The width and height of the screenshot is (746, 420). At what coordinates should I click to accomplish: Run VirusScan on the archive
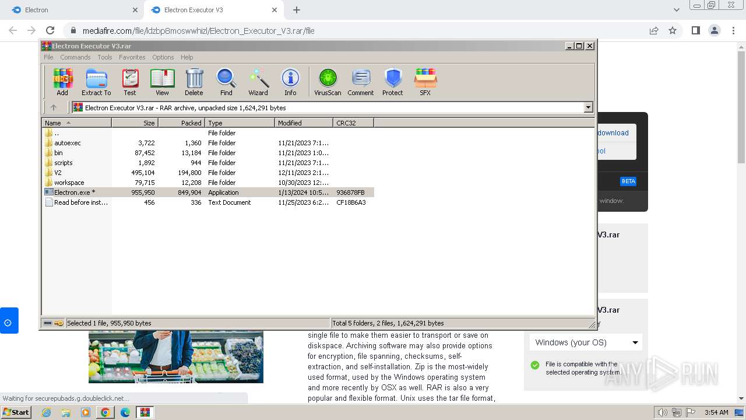click(x=328, y=82)
